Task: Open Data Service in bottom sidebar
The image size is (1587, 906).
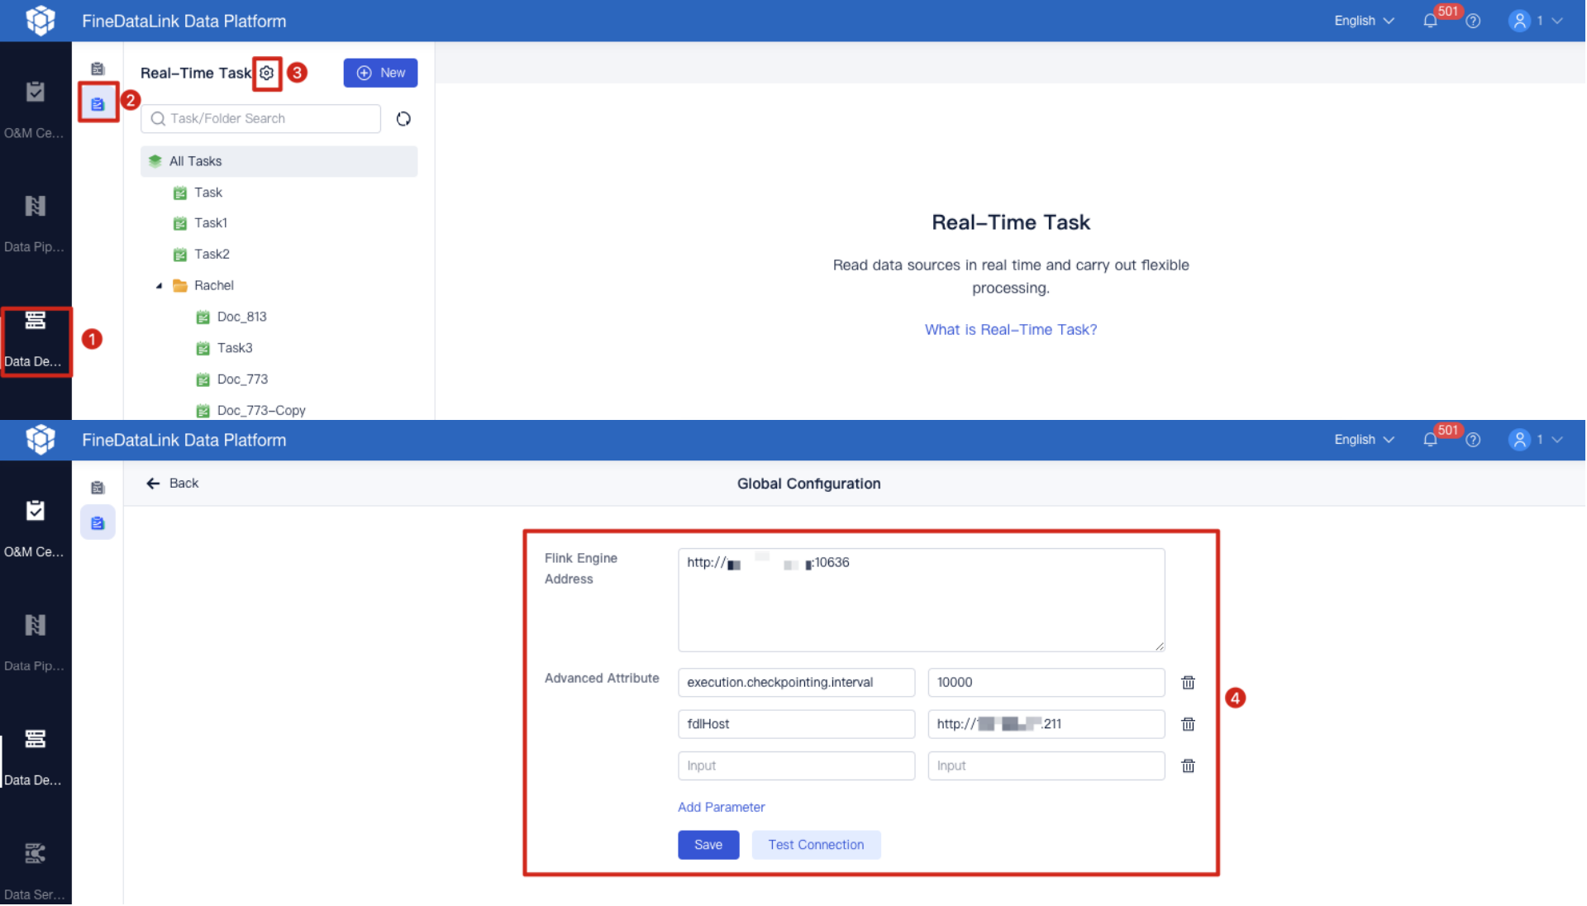Action: [x=35, y=870]
